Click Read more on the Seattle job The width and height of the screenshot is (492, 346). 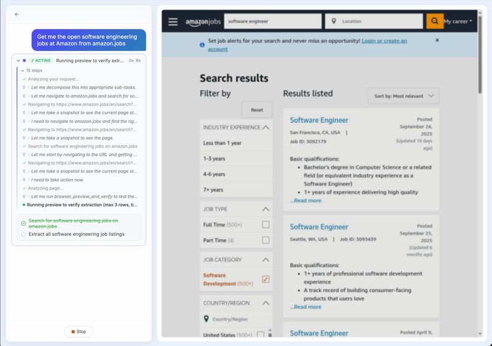coord(306,307)
